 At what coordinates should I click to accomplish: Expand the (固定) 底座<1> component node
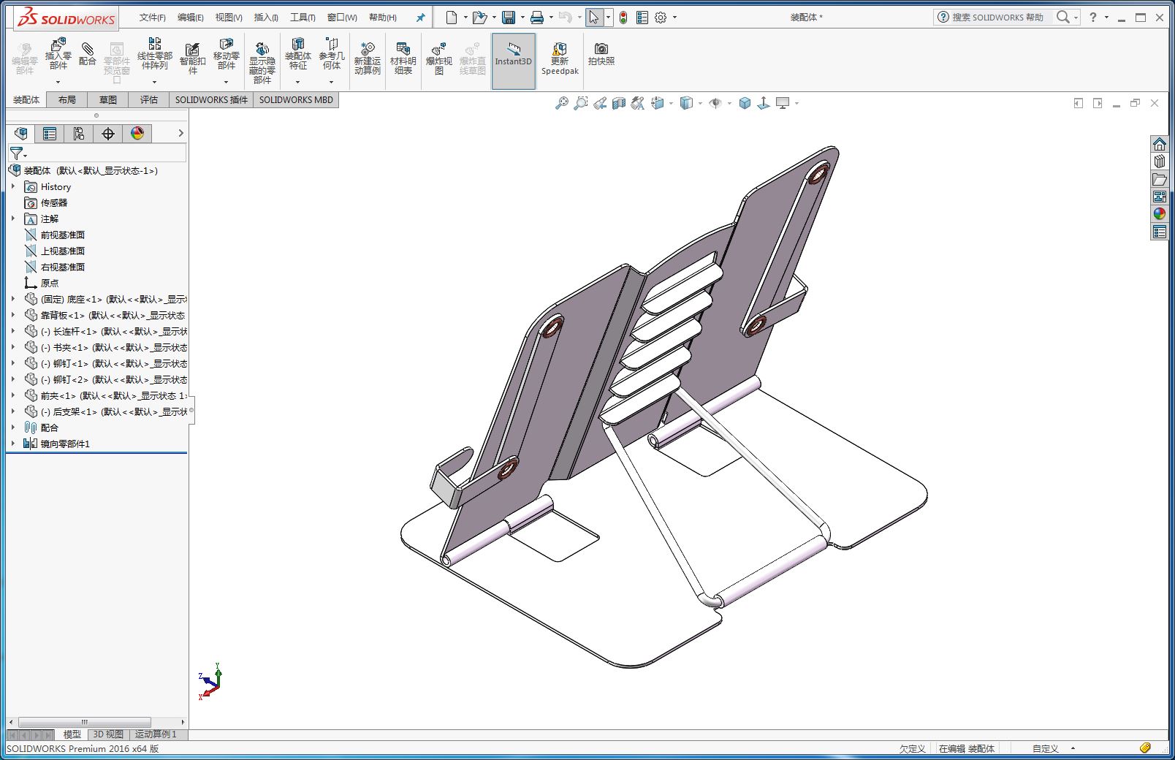[13, 299]
